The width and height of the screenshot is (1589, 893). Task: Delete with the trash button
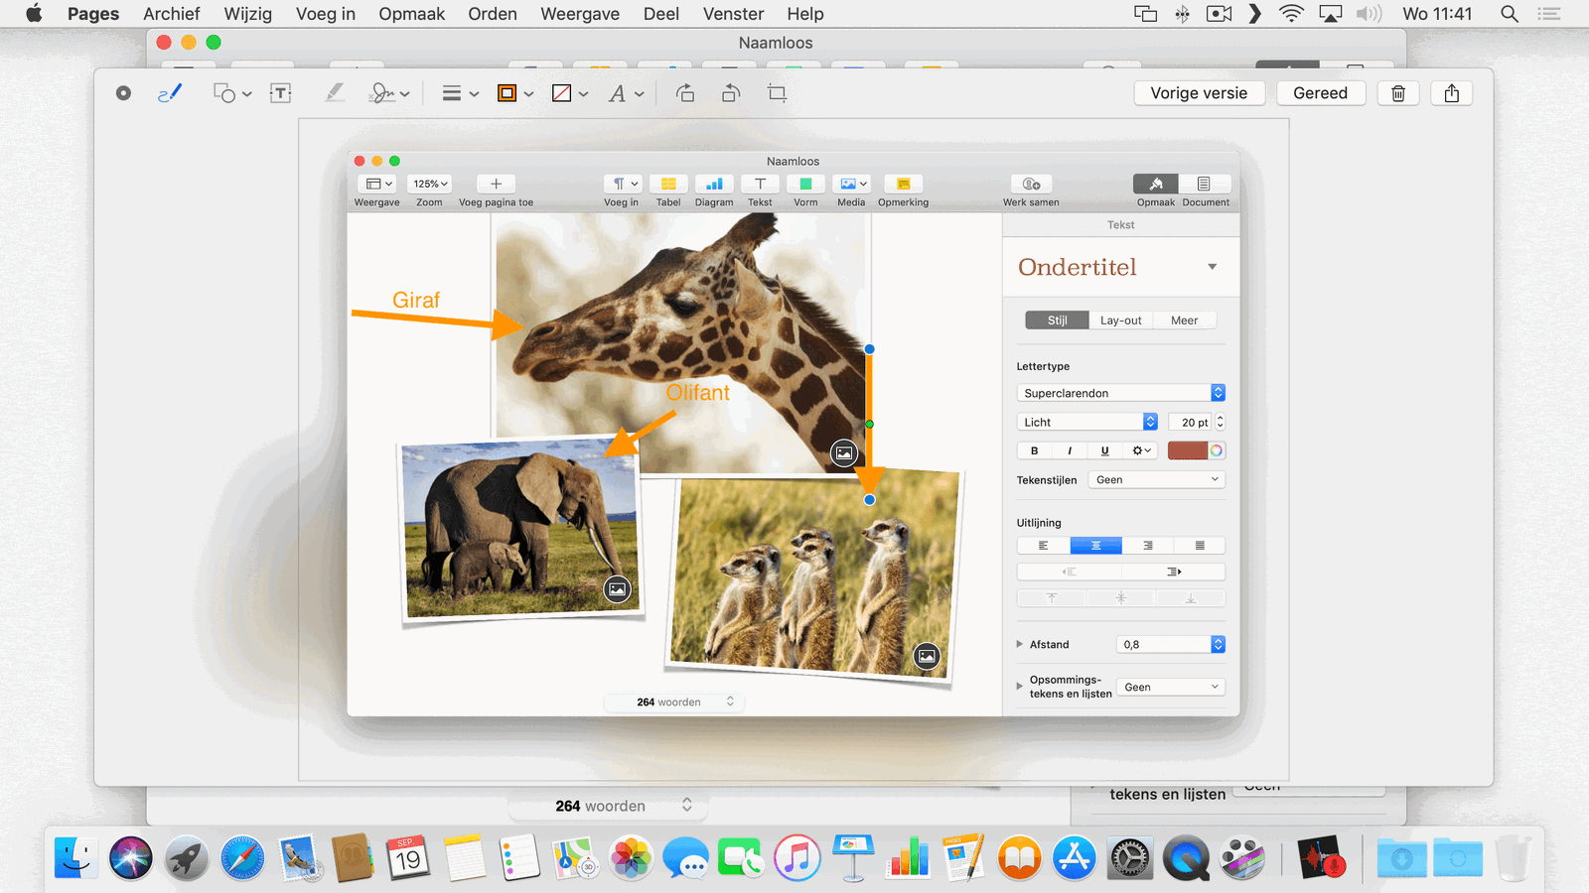pyautogui.click(x=1398, y=93)
